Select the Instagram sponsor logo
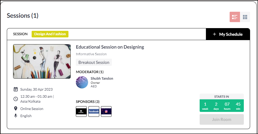This screenshot has height=134, width=258. 106,111
